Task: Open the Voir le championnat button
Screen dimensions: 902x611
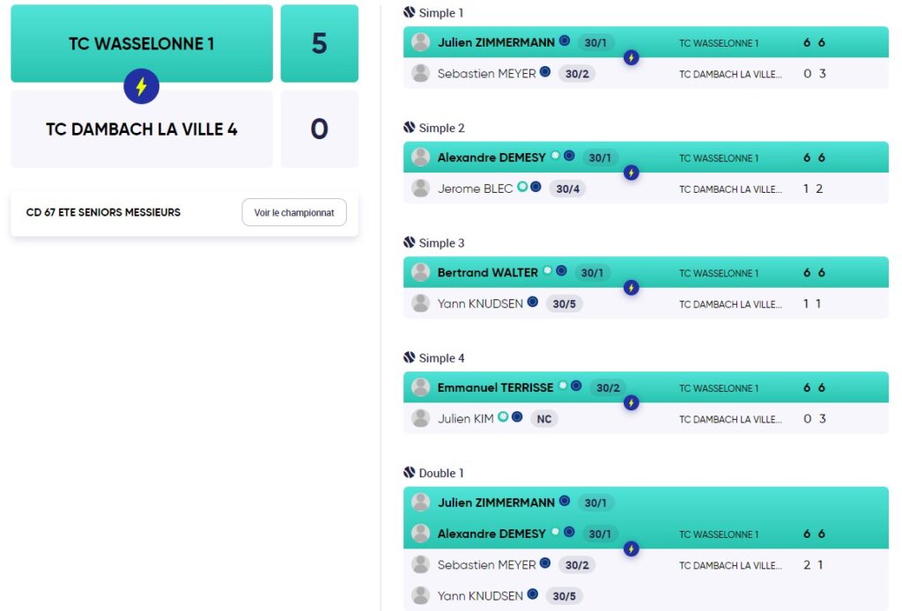Action: tap(294, 213)
